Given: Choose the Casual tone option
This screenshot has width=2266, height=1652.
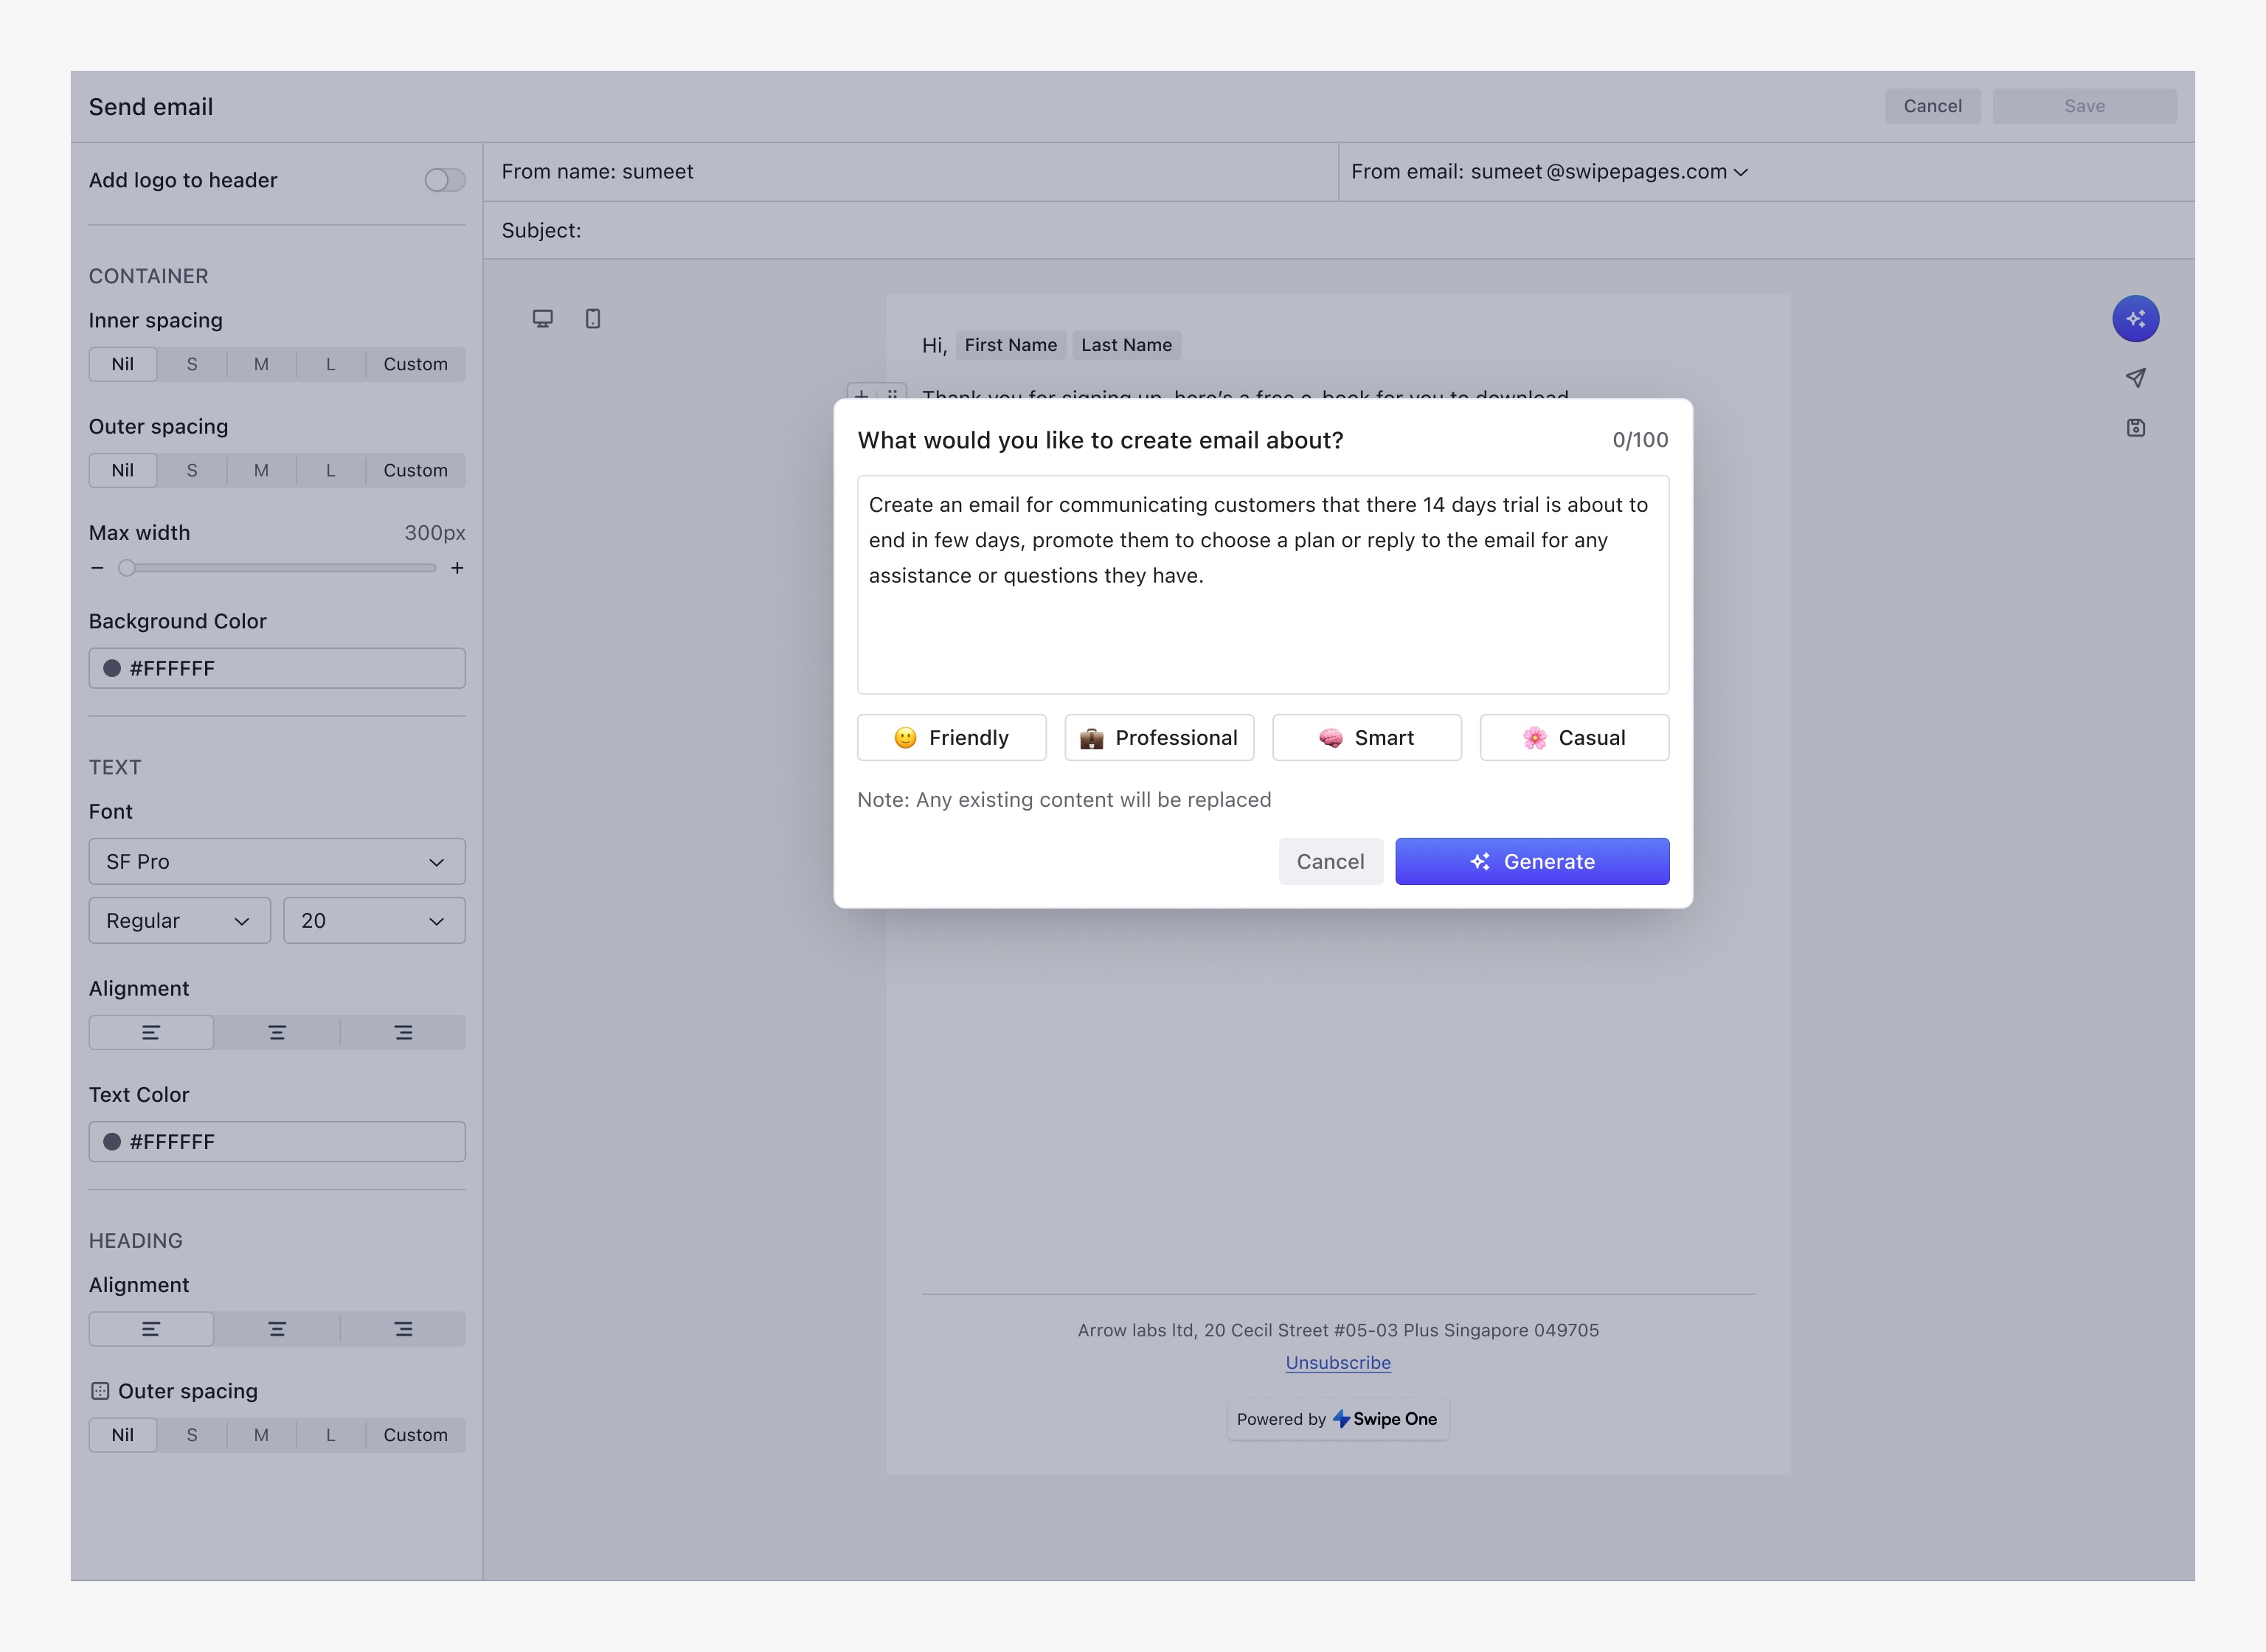Looking at the screenshot, I should click(1574, 737).
